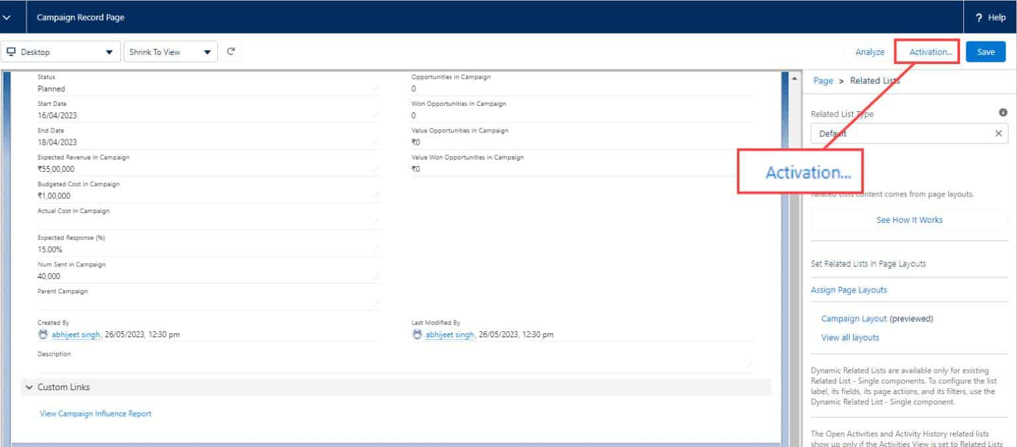Image resolution: width=1017 pixels, height=447 pixels.
Task: Open the Desktop form factor dropdown
Action: pyautogui.click(x=61, y=52)
